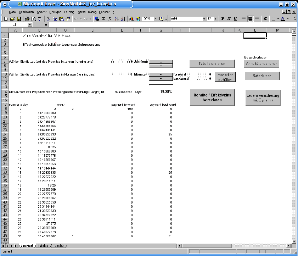Screen dimensions: 298x256
Task: Align cell text left
Action: (243, 19)
